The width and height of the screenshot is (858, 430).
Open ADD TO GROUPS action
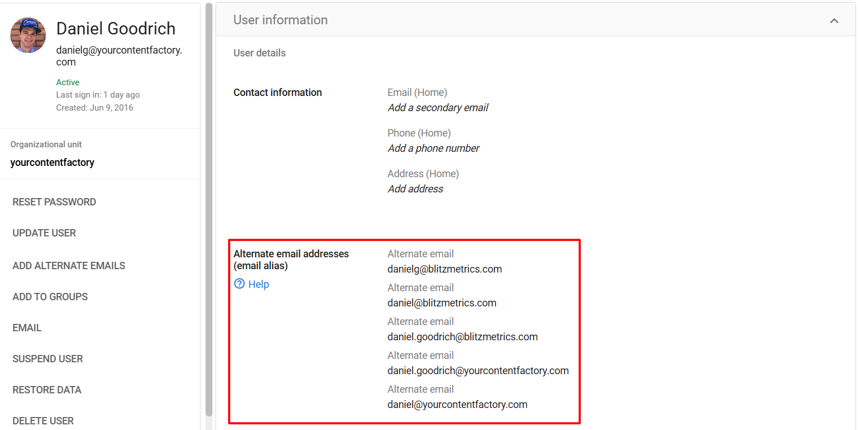click(50, 296)
